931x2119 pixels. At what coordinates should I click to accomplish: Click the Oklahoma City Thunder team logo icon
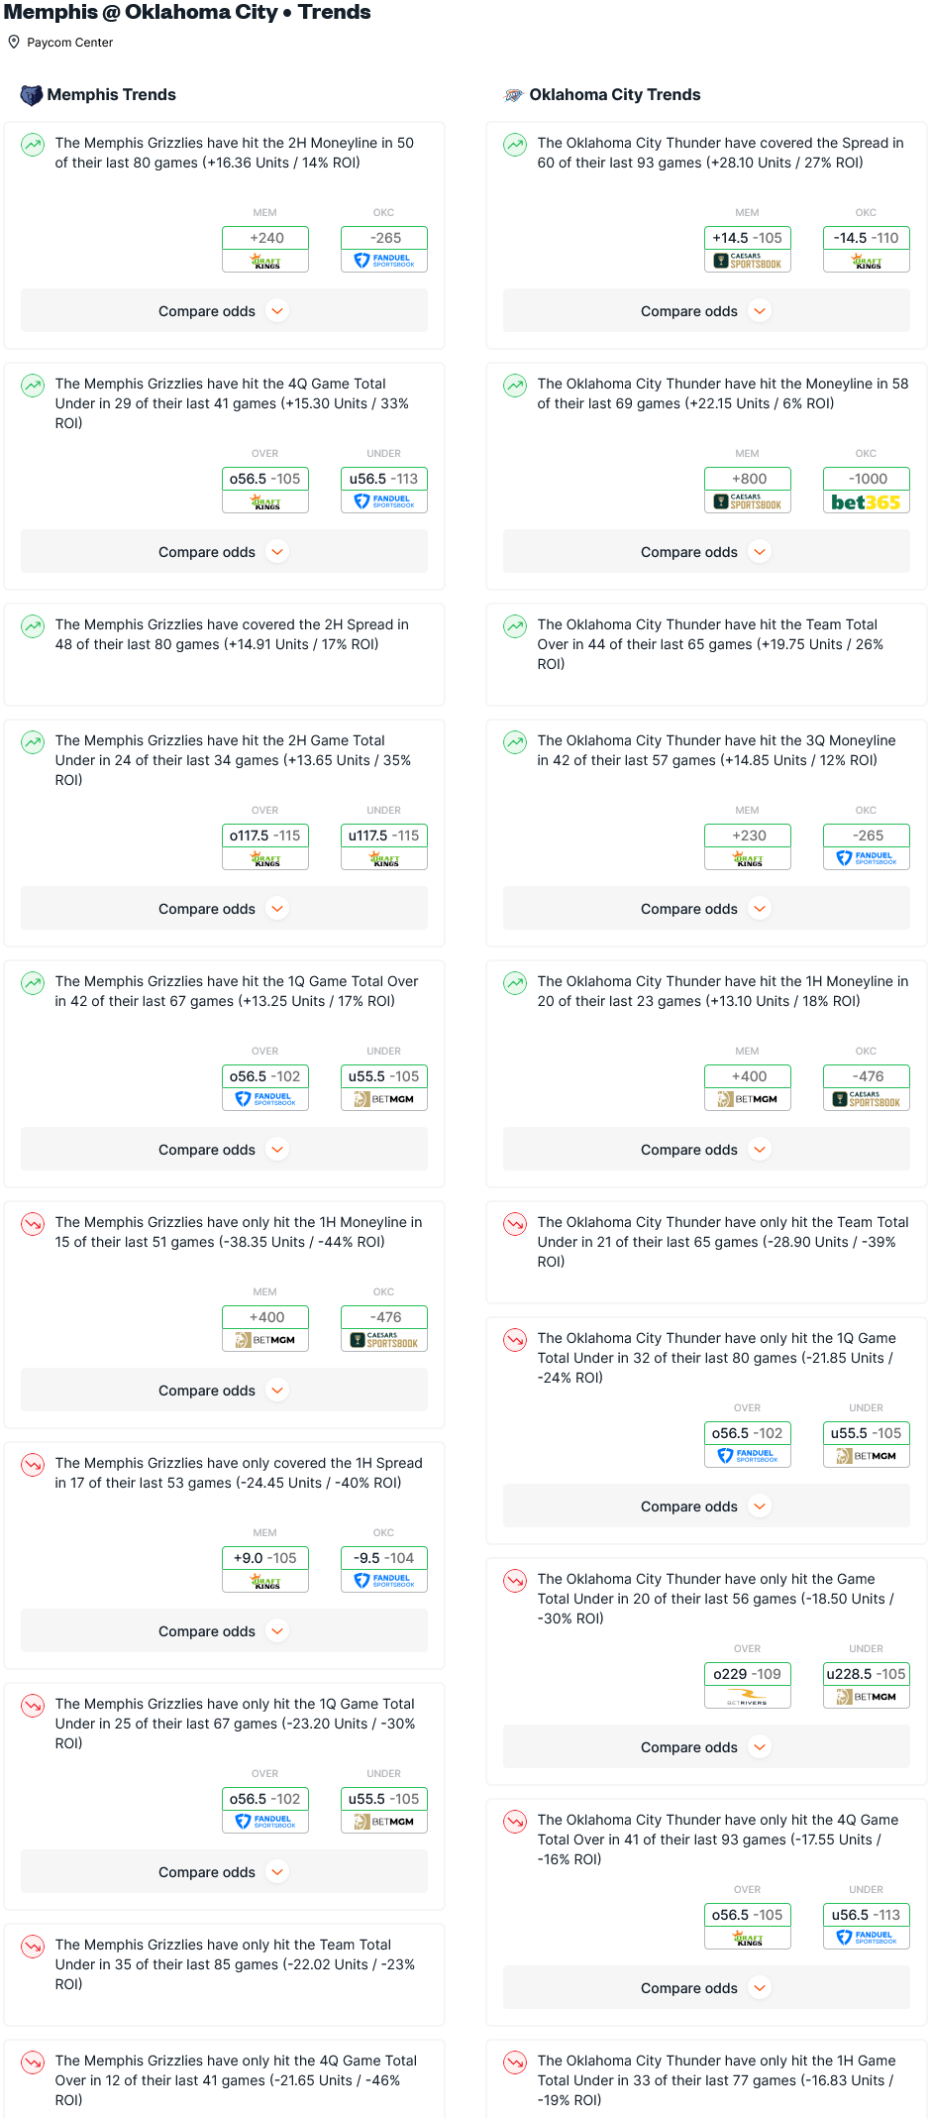click(514, 95)
